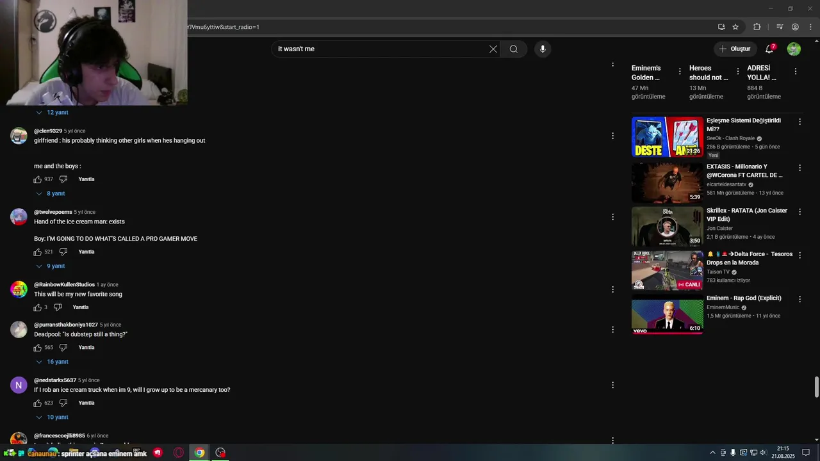The image size is (820, 461).
Task: Click the browser address bar URL
Action: 223,27
